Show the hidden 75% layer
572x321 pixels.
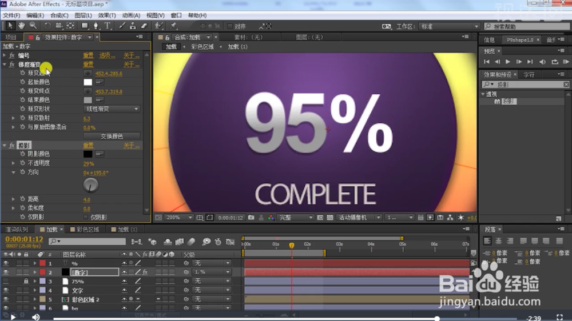(6, 281)
